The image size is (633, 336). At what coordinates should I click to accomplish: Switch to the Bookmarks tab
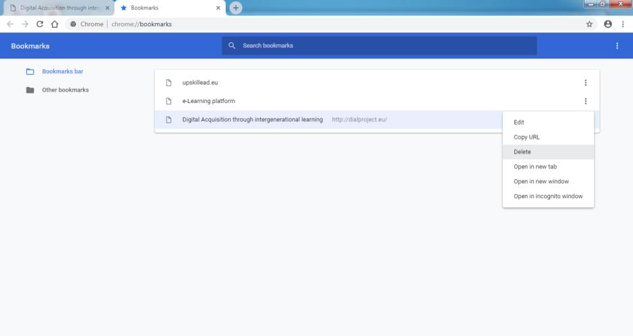click(170, 7)
